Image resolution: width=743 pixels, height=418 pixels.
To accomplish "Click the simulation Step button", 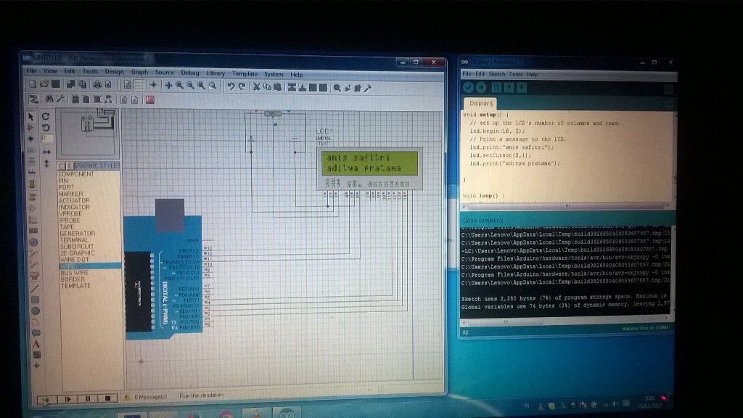I will (x=67, y=399).
